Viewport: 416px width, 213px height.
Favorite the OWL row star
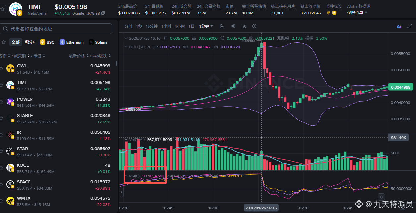(x=2, y=69)
